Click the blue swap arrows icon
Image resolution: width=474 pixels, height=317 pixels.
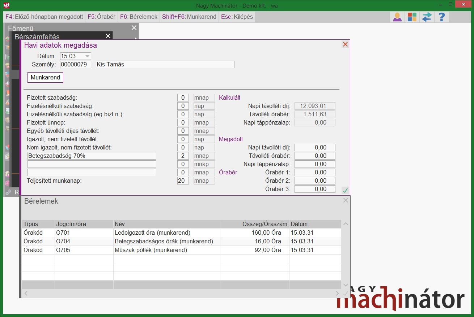(x=427, y=17)
